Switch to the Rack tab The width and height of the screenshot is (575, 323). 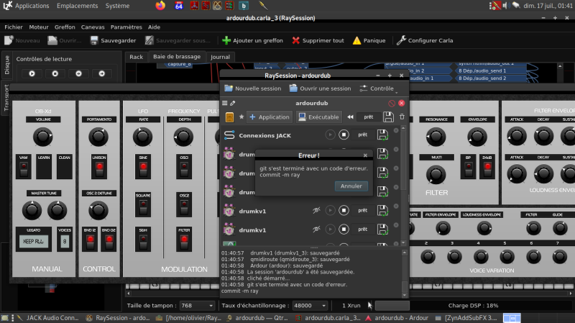click(136, 57)
